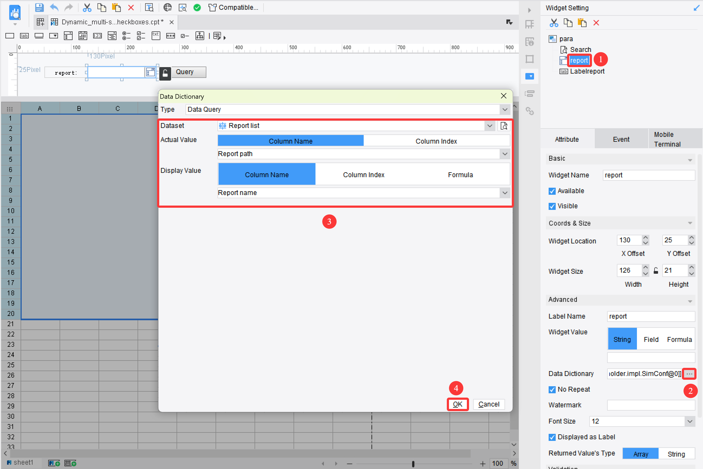The height and width of the screenshot is (469, 703).
Task: Delete using red X in the top toolbar
Action: pyautogui.click(x=131, y=8)
